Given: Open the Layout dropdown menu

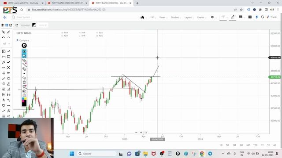Looking at the screenshot, I should (x=189, y=18).
